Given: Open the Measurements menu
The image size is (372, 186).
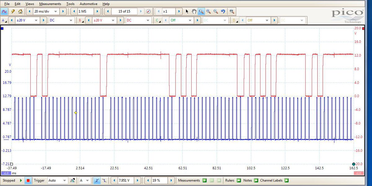Looking at the screenshot, I should (50, 4).
